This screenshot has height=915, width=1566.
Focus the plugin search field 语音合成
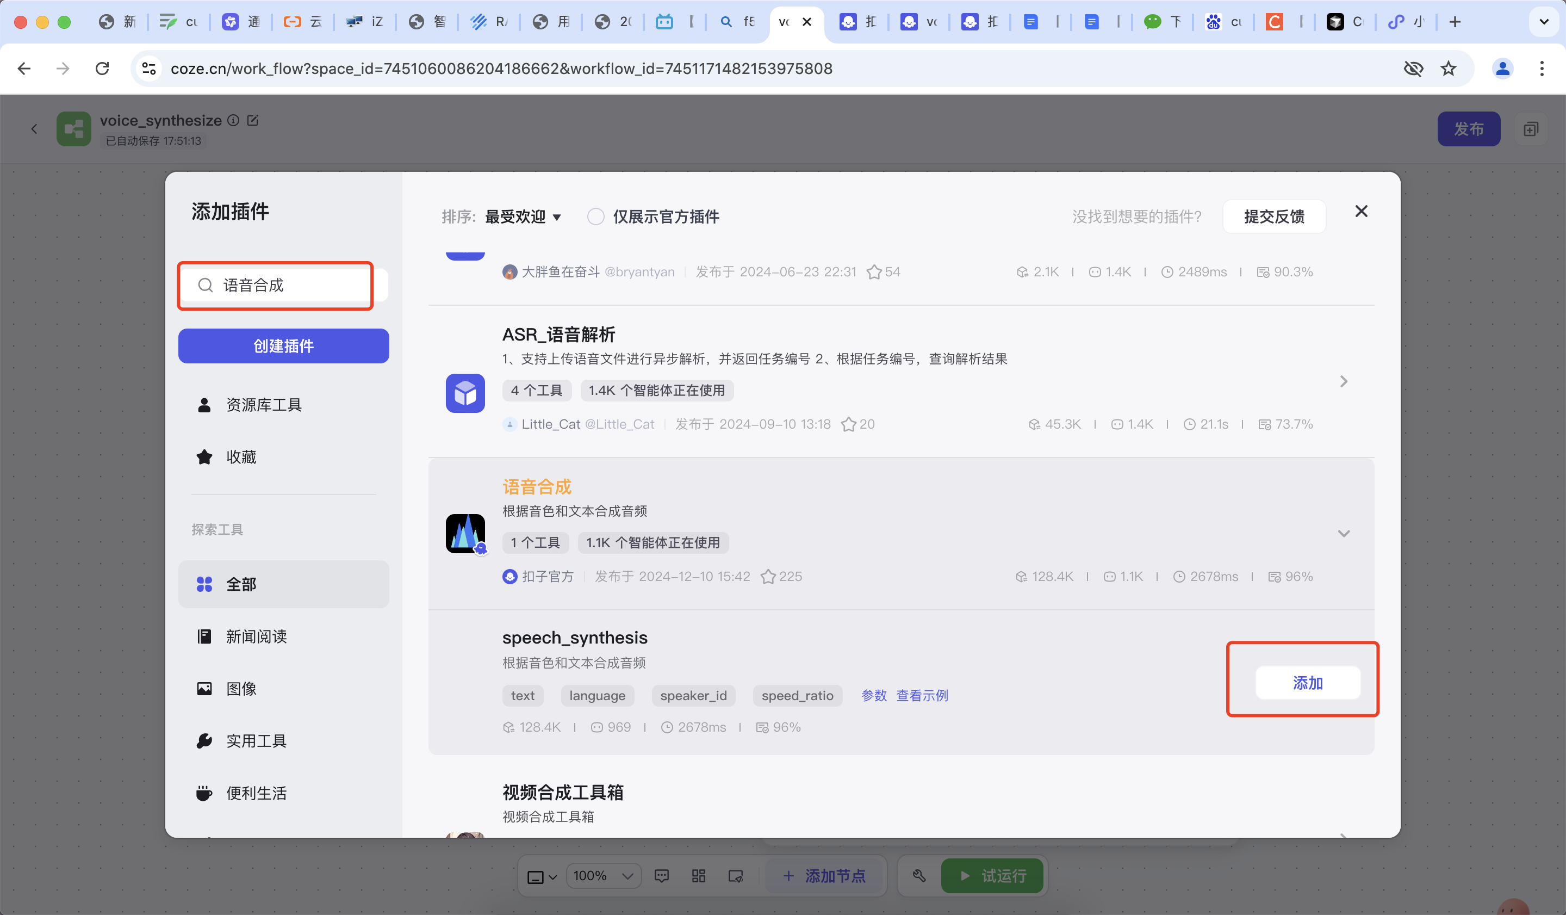283,285
